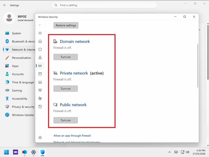This screenshot has width=209, height=157.
Task: Click Restore settings button
Action: [66, 25]
